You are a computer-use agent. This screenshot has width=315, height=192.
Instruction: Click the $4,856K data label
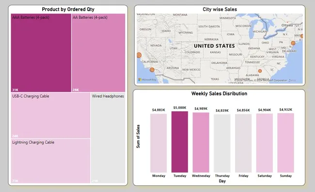click(243, 110)
